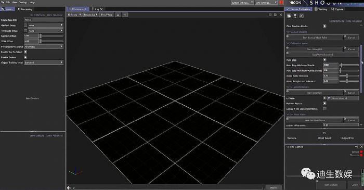
Task: Toggle the Enable Strobes checkbox
Action: (x=25, y=57)
